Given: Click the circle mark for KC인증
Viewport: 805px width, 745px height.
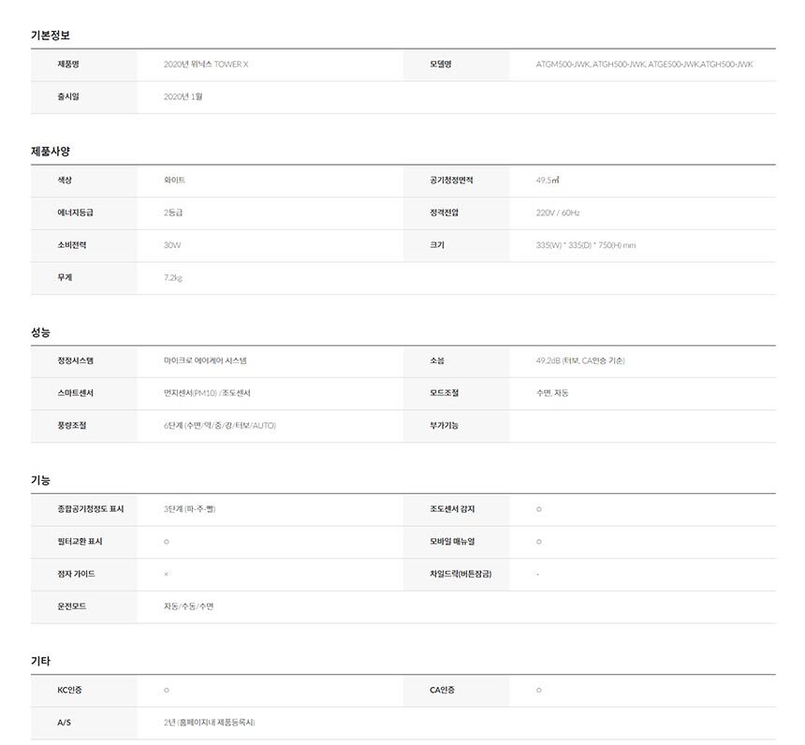Looking at the screenshot, I should [167, 691].
